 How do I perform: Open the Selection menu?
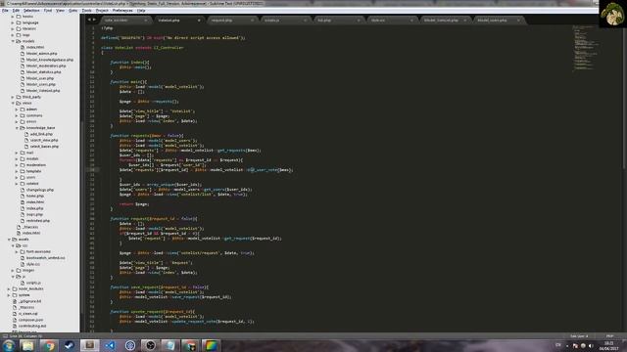click(x=31, y=11)
